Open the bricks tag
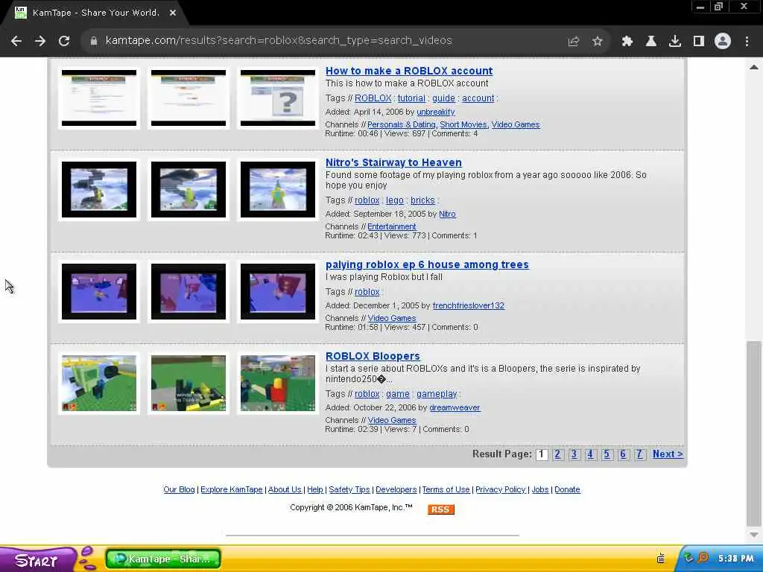Screen dimensions: 763x572 click(x=422, y=200)
